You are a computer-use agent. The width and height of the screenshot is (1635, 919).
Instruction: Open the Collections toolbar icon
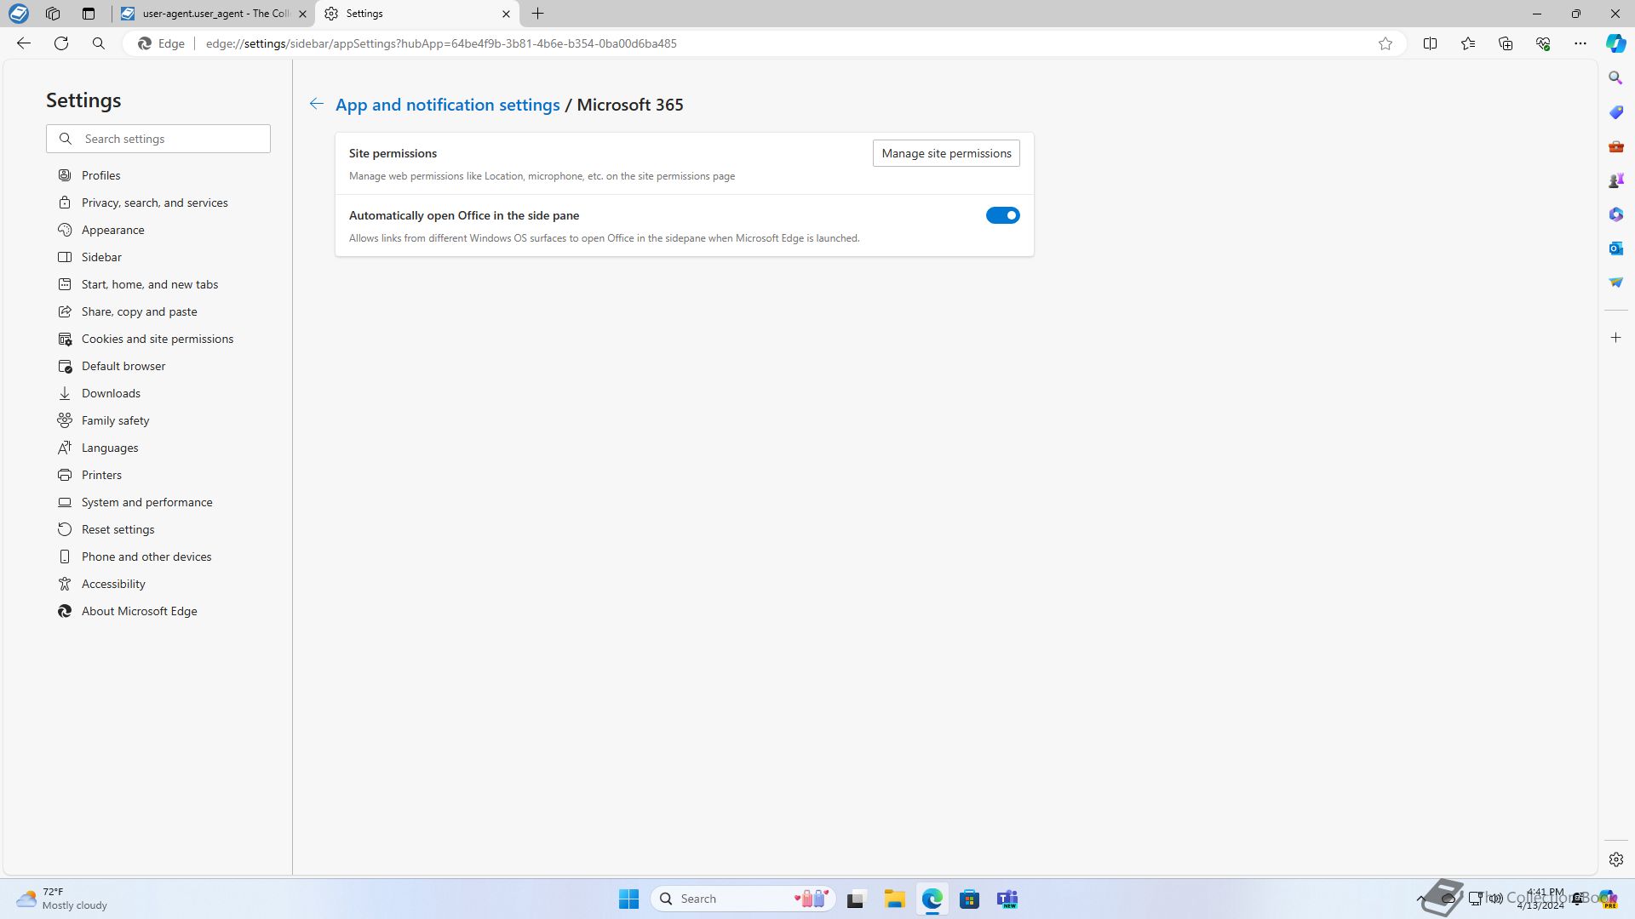point(1505,43)
